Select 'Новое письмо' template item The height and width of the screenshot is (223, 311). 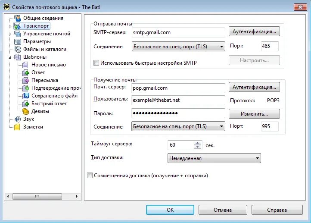49,65
